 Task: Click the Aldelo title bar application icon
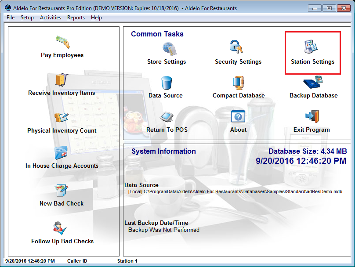coord(8,8)
